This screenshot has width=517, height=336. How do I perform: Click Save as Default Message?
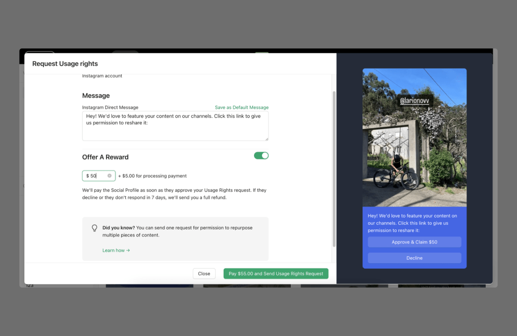click(x=241, y=108)
